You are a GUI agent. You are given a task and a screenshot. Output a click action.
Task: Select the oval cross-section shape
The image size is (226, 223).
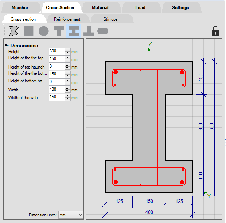coord(103,31)
